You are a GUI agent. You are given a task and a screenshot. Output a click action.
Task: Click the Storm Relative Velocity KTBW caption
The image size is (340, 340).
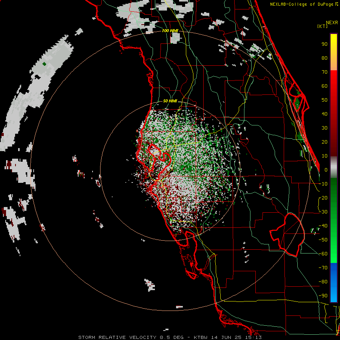pyautogui.click(x=170, y=337)
